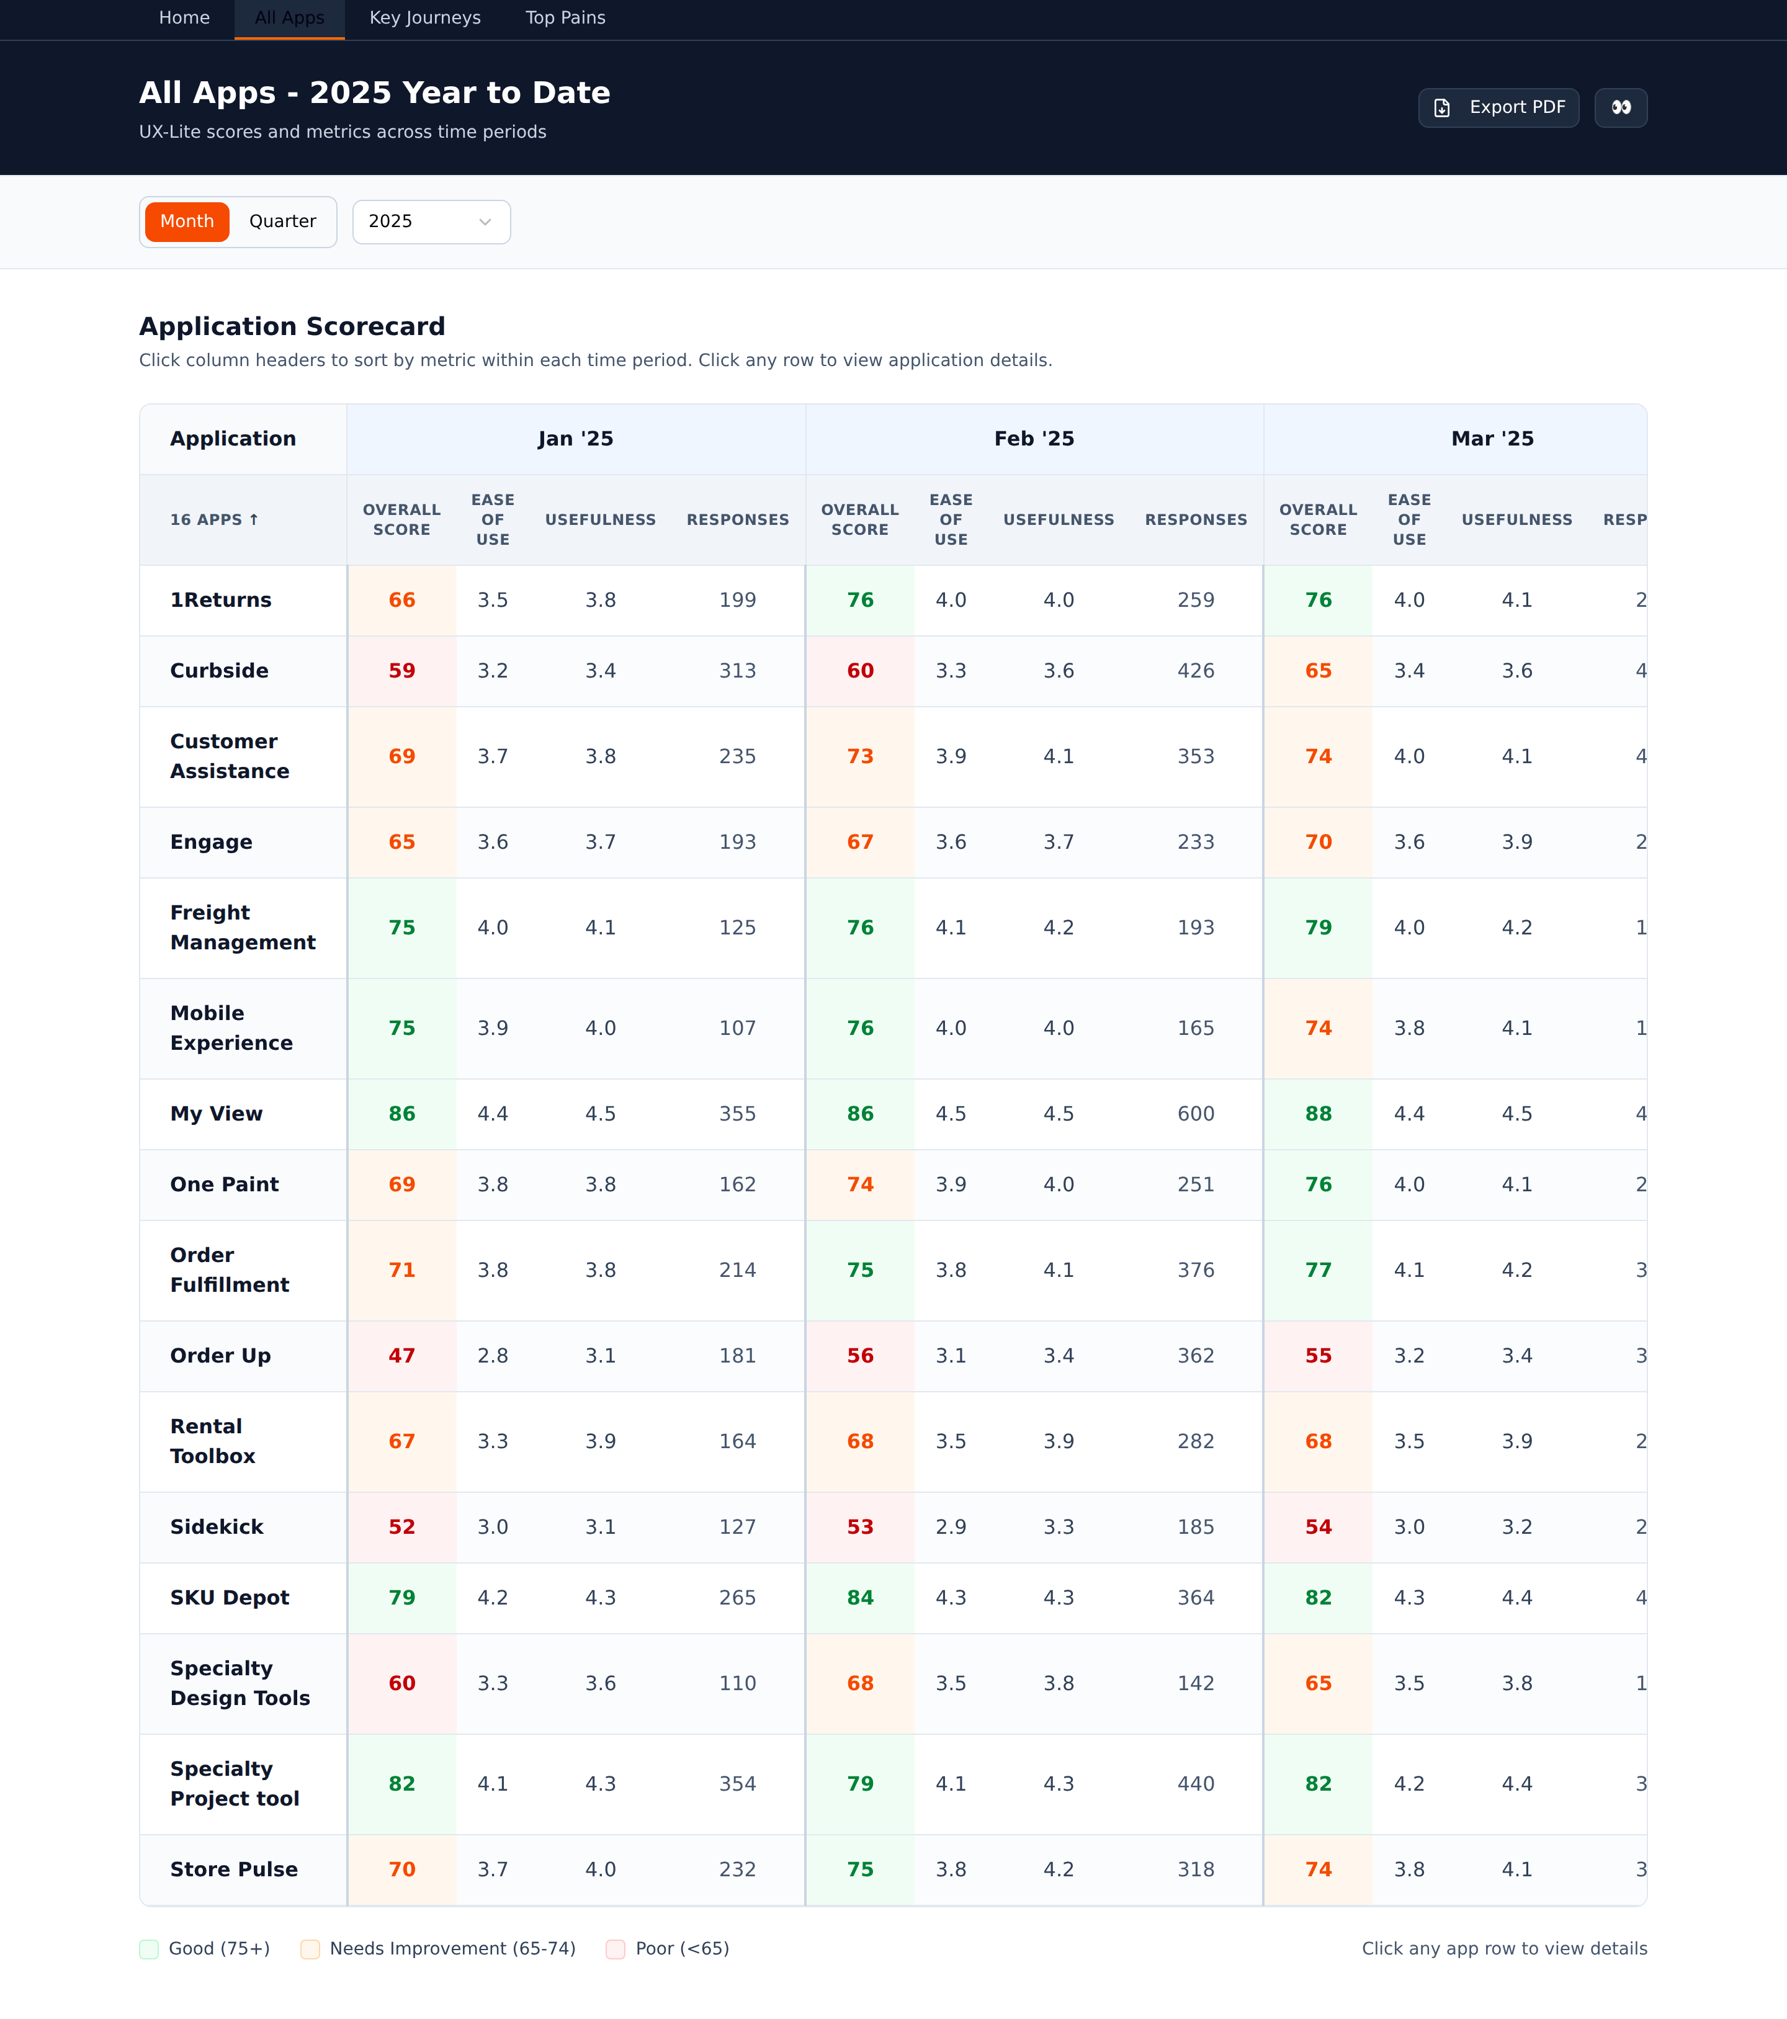Open the SKU Depot application row
This screenshot has height=2019, width=1787.
point(893,1598)
